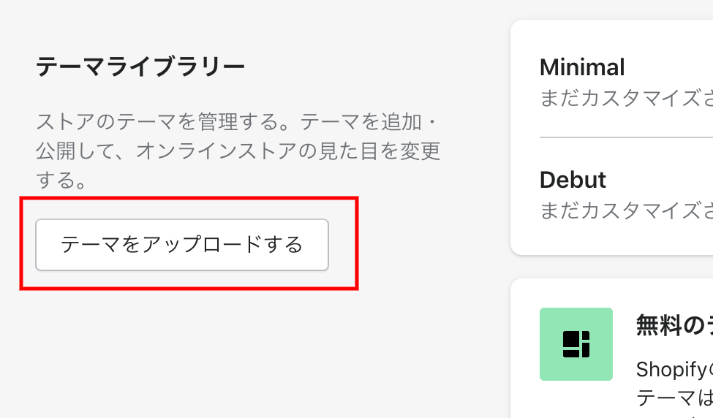The image size is (713, 418).
Task: Click the テーマライブラリー heading
Action: (140, 67)
